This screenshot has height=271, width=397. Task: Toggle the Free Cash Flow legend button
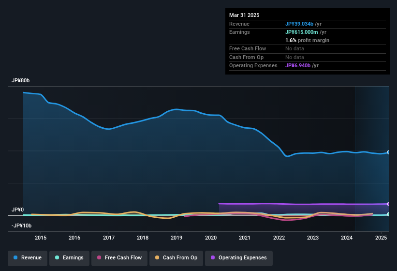point(119,258)
